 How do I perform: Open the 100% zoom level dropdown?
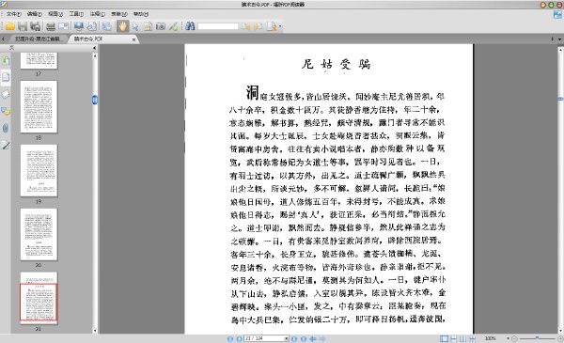pyautogui.click(x=508, y=338)
